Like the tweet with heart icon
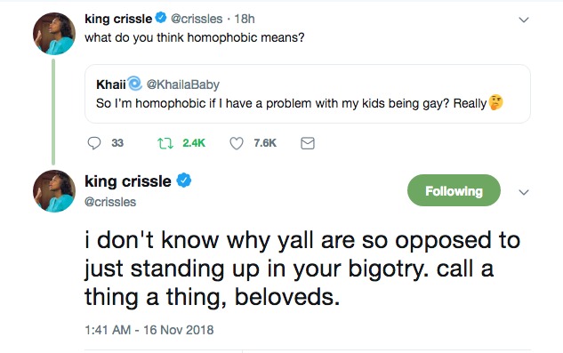The width and height of the screenshot is (563, 353). [x=237, y=143]
